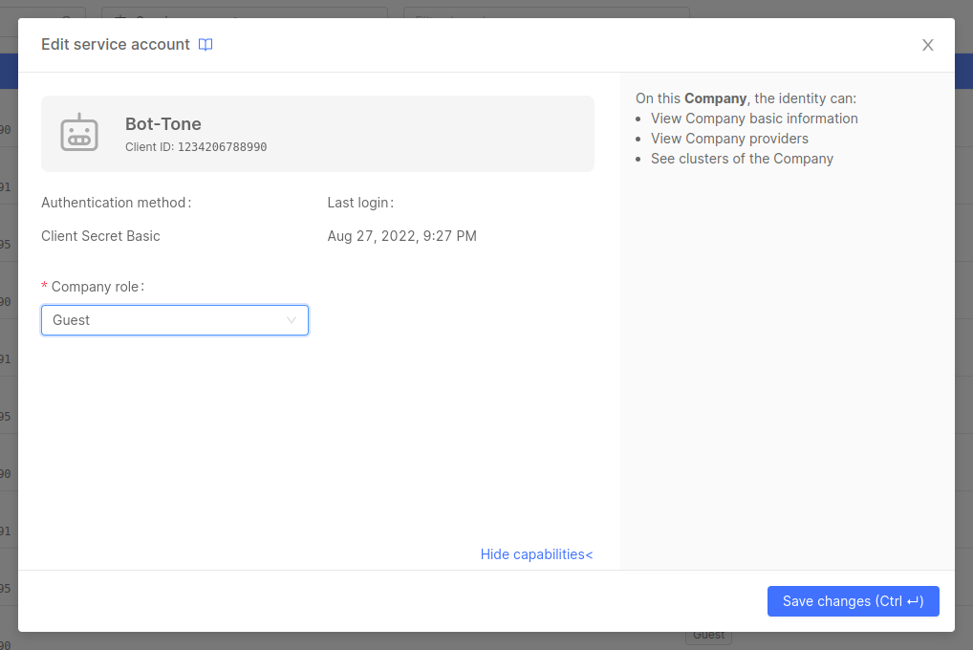The width and height of the screenshot is (973, 650).
Task: Click the X icon to dismiss the dialog
Action: pos(927,44)
